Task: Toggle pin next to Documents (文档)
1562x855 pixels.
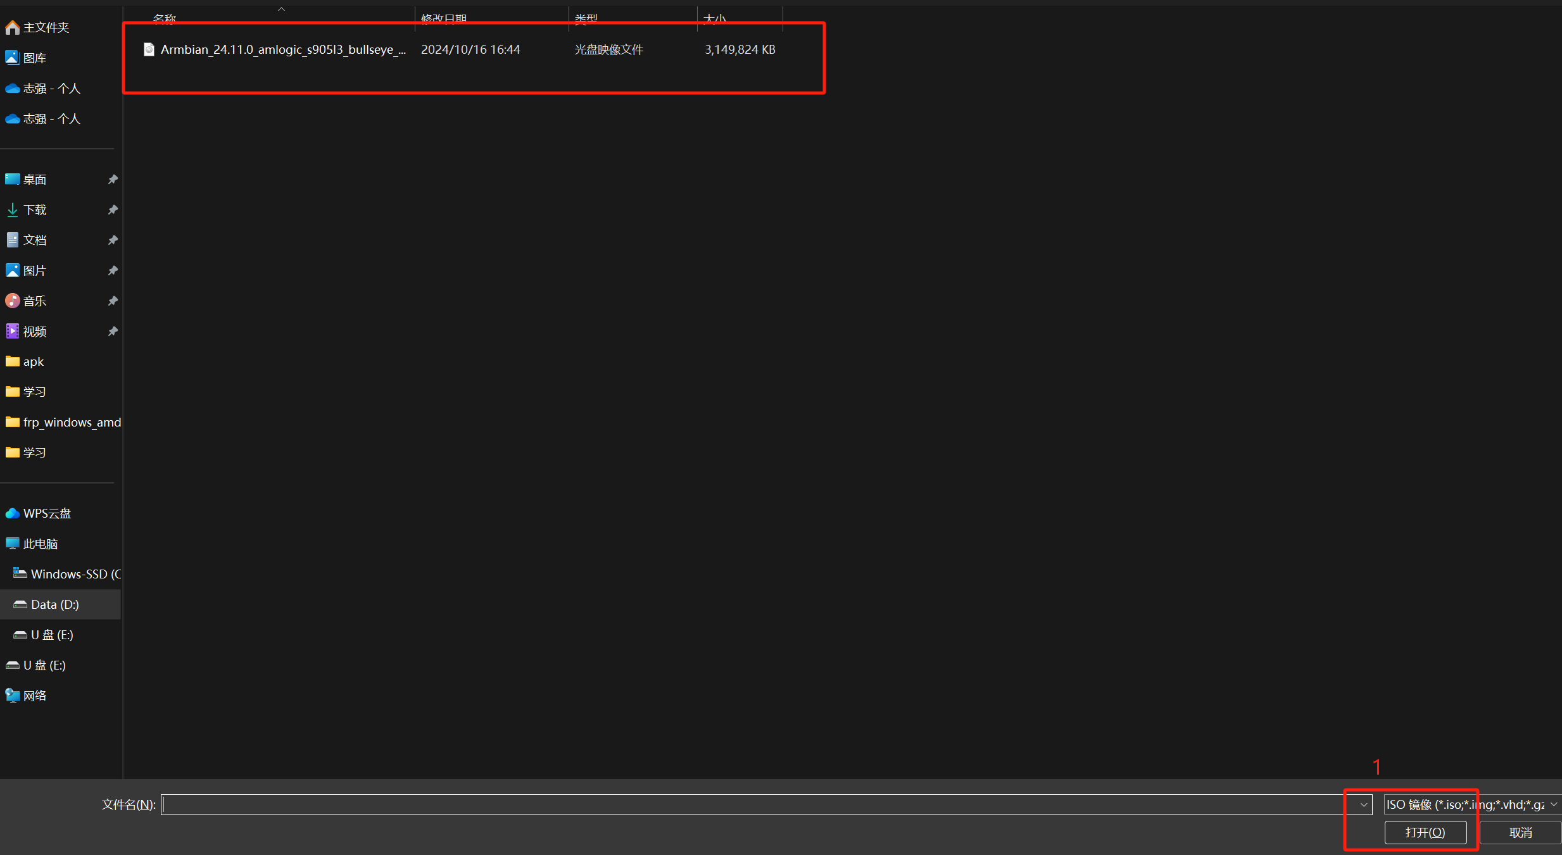Action: (113, 240)
